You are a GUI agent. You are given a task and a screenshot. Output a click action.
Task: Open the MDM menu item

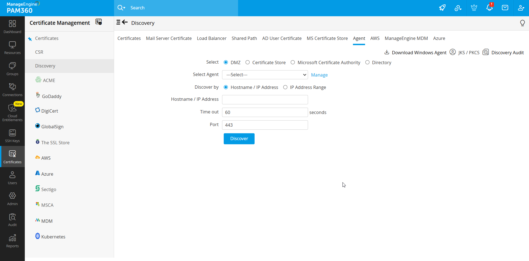click(47, 221)
